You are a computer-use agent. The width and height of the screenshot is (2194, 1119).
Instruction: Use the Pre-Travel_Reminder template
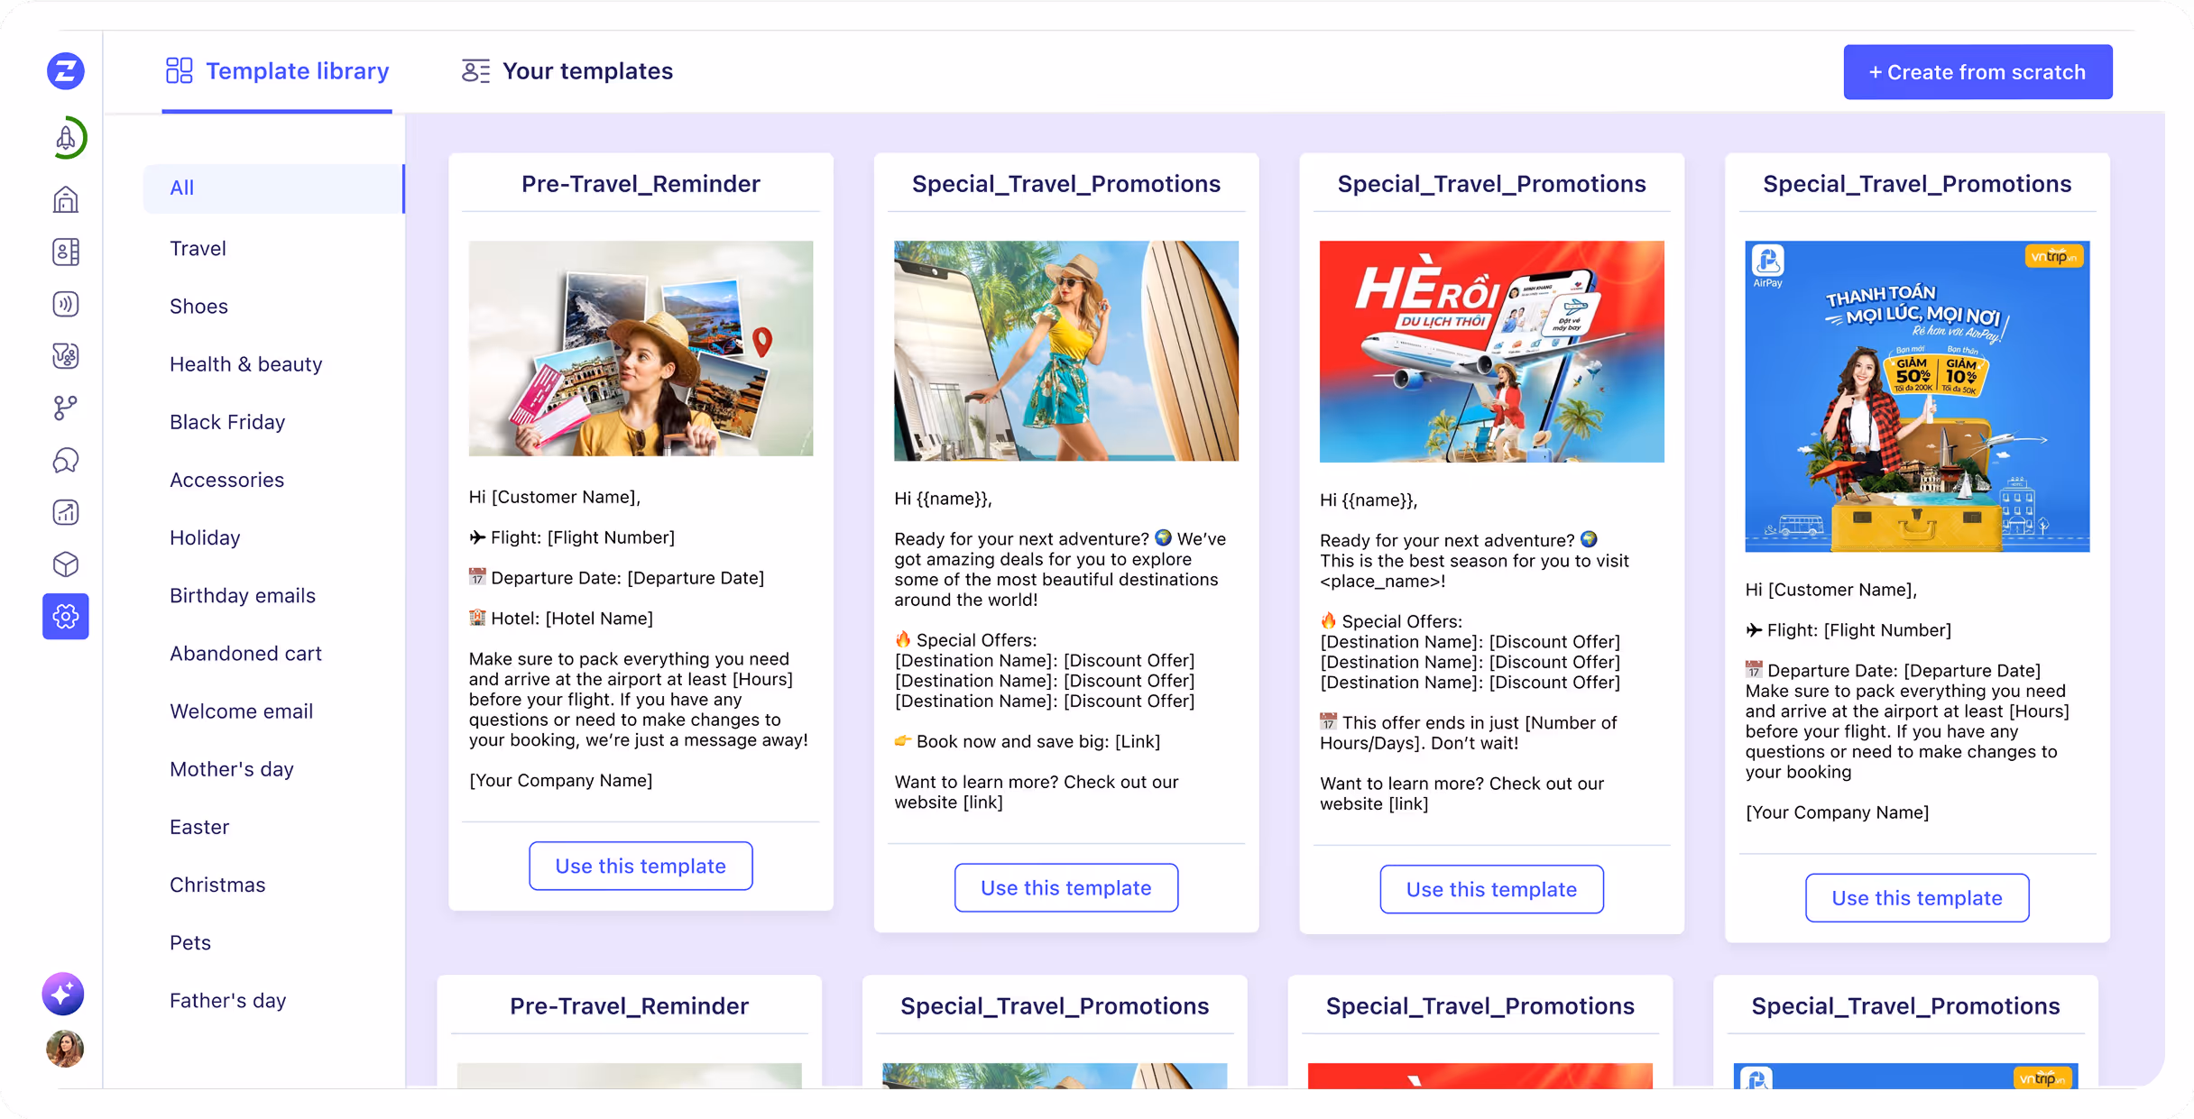tap(640, 866)
